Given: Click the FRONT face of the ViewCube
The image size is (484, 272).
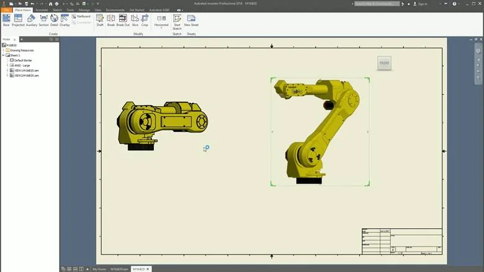Looking at the screenshot, I should click(384, 63).
